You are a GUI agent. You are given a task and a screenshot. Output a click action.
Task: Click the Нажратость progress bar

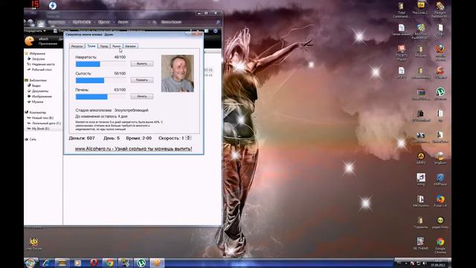point(101,64)
